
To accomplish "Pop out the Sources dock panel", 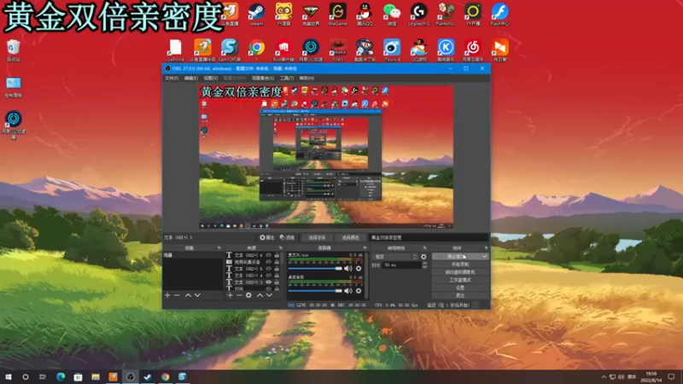I will coord(281,247).
